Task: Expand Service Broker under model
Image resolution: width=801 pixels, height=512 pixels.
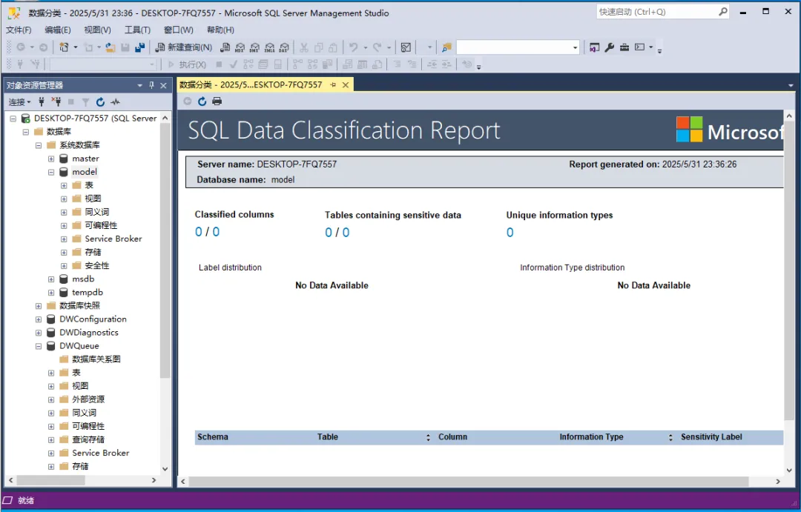Action: coord(64,239)
